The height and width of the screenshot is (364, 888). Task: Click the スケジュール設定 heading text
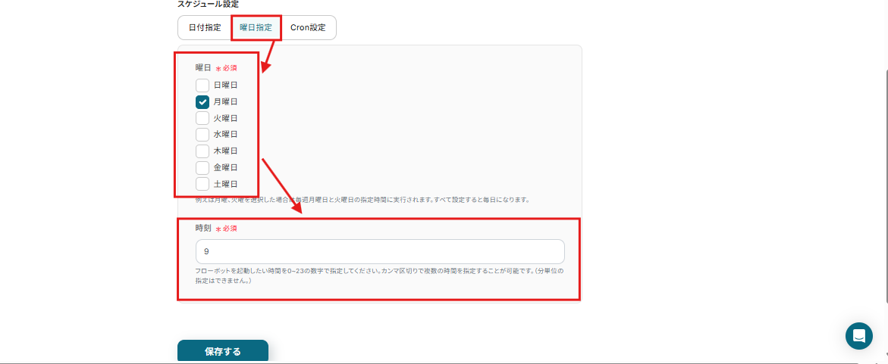click(208, 4)
